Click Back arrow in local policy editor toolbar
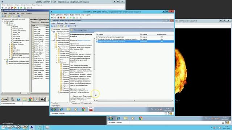 52,26
